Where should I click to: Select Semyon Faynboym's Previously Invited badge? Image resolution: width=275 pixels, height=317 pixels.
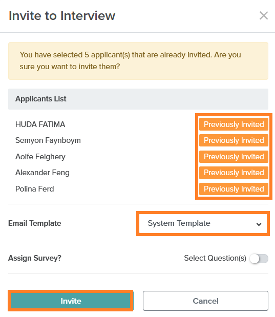tap(234, 140)
